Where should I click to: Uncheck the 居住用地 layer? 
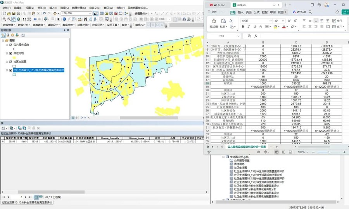point(11,53)
